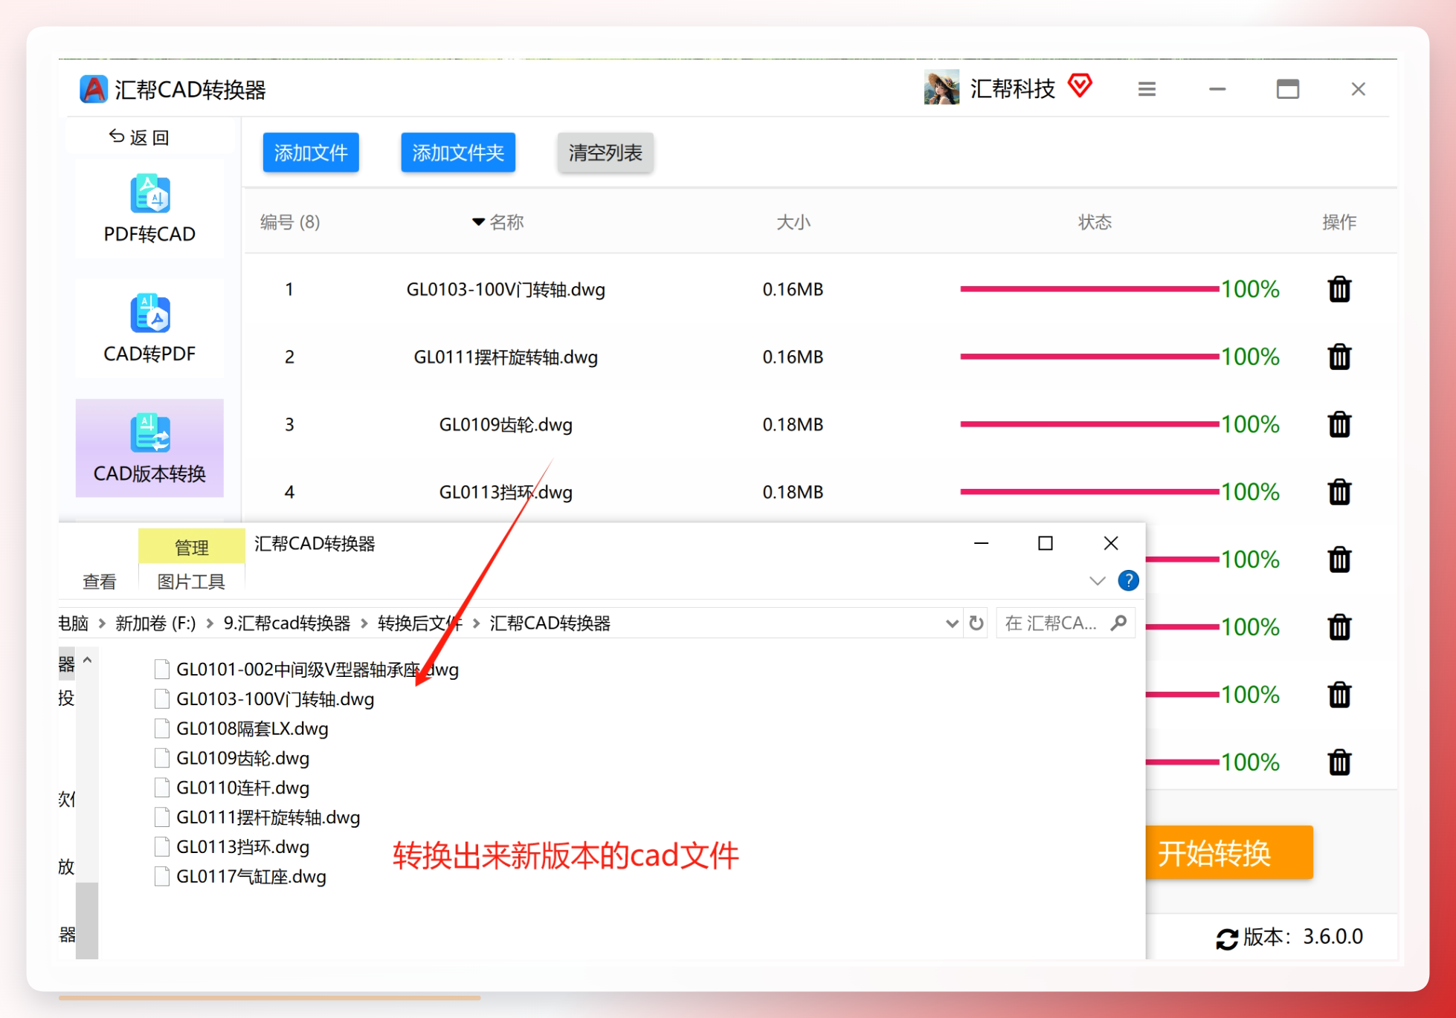Select file GL0101-002中间级V型器轴承座.dwg
1456x1018 pixels.
[307, 670]
